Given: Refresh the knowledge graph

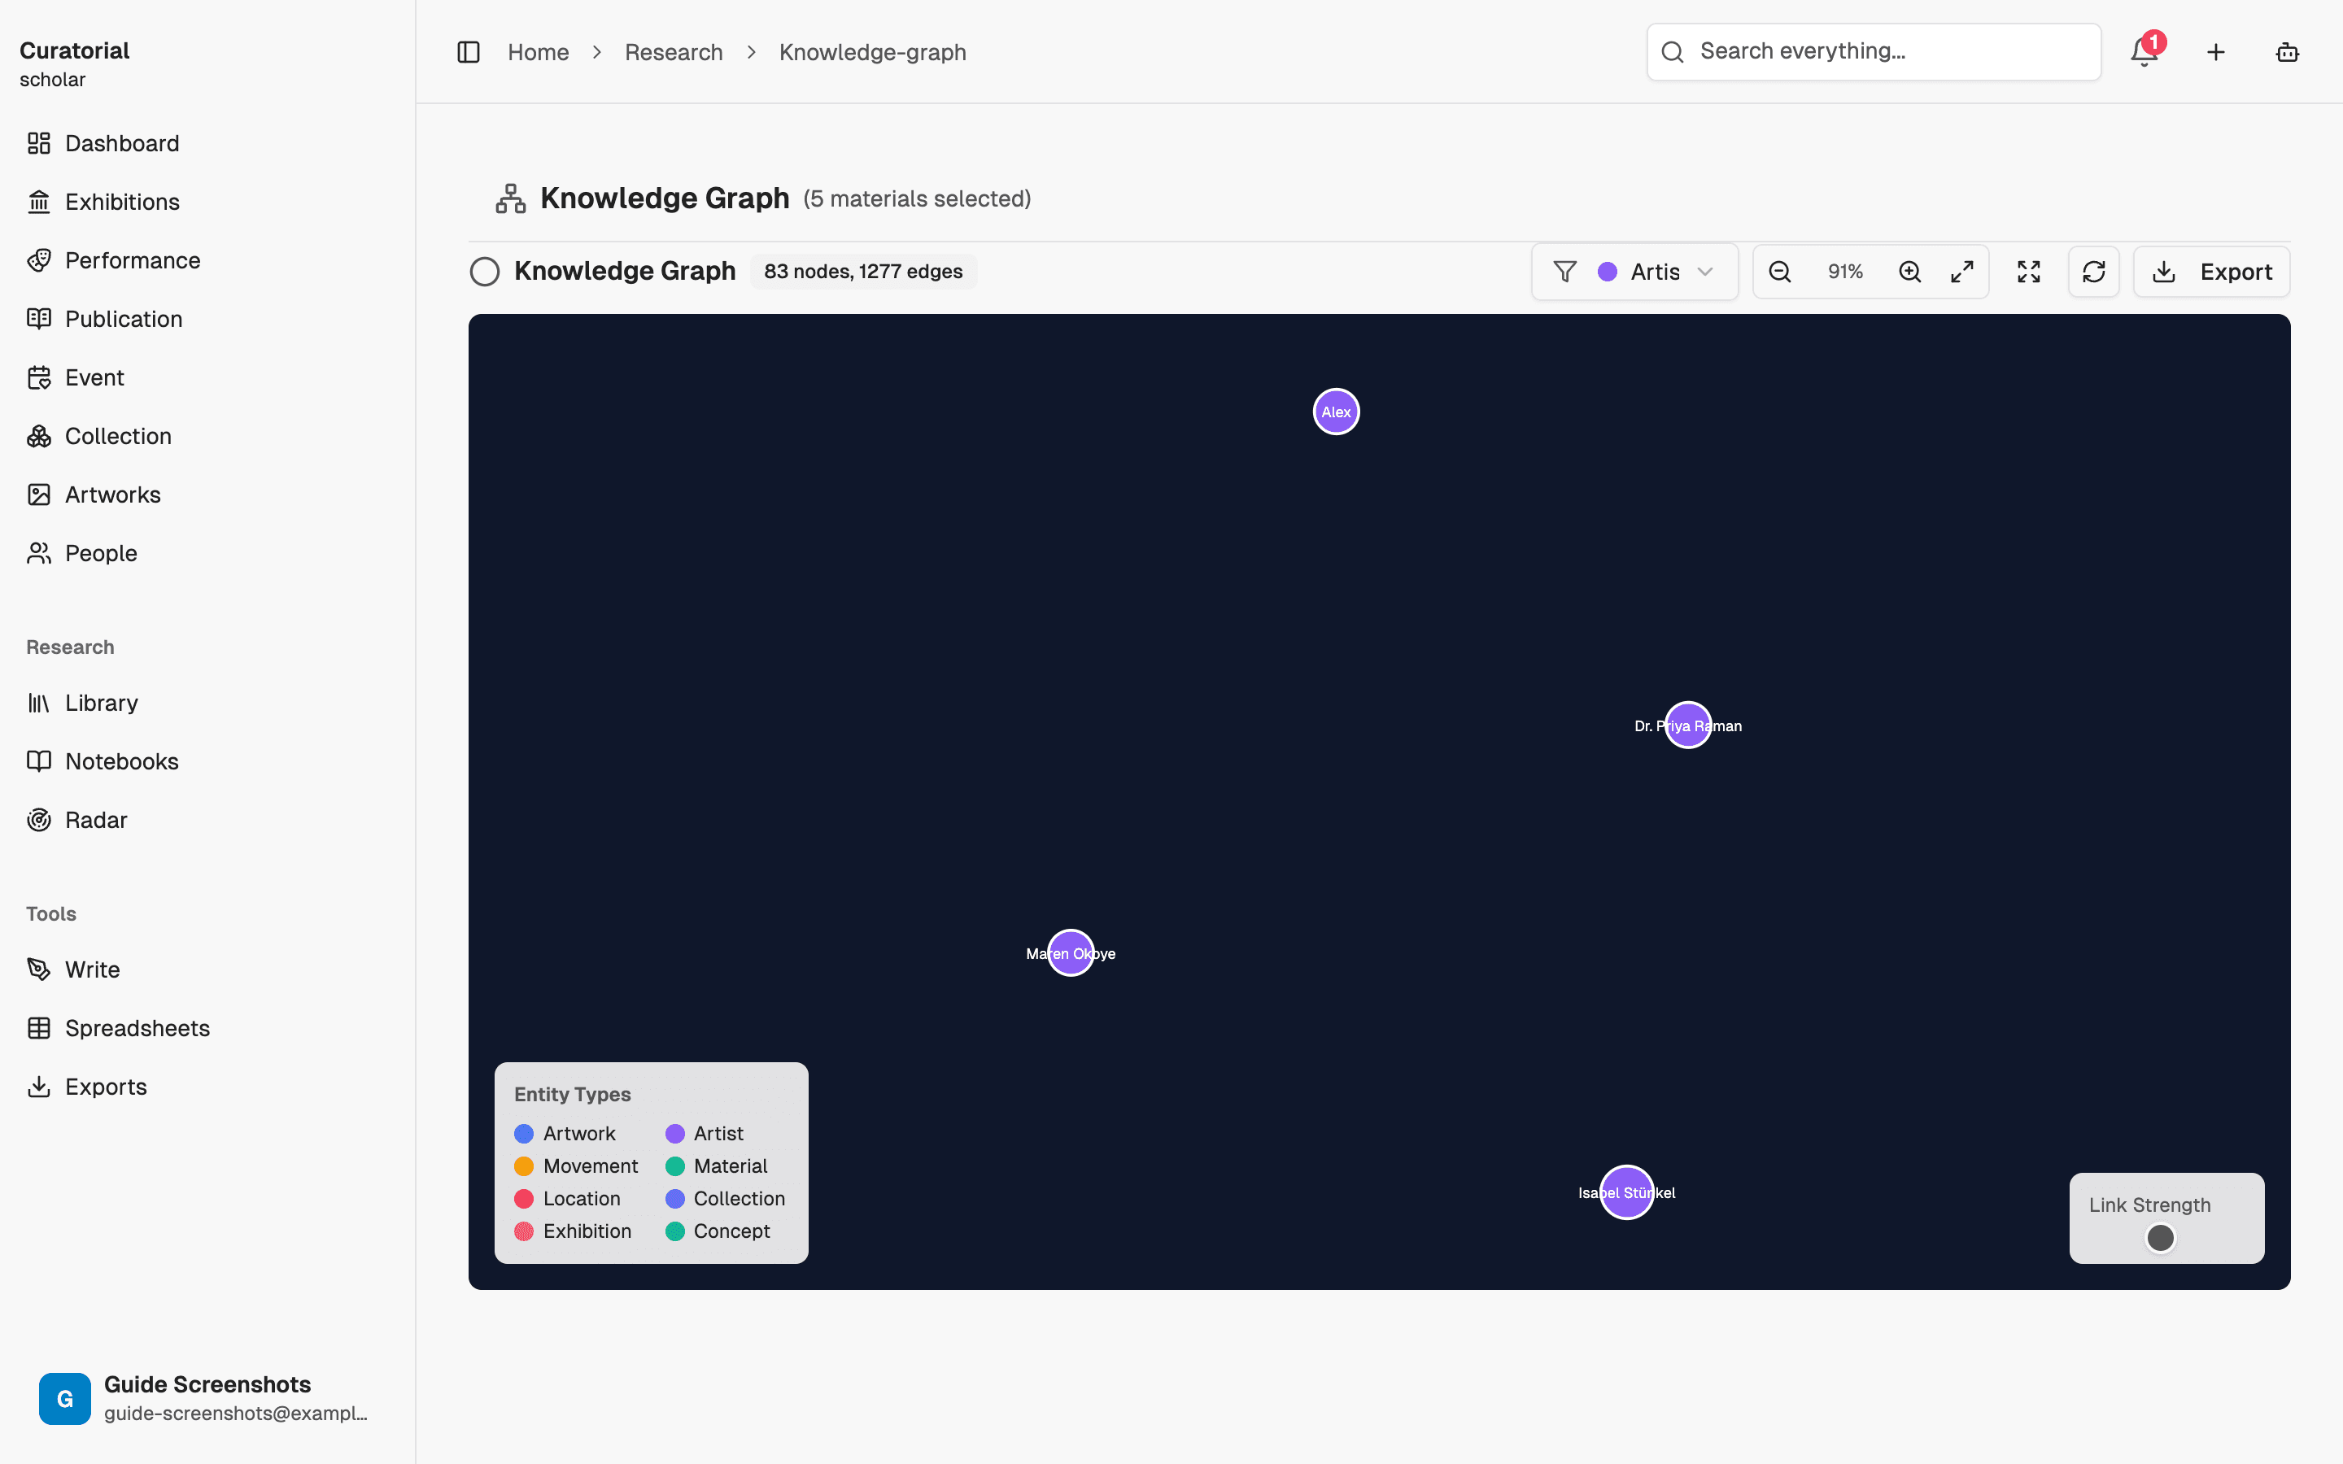Looking at the screenshot, I should [x=2093, y=272].
